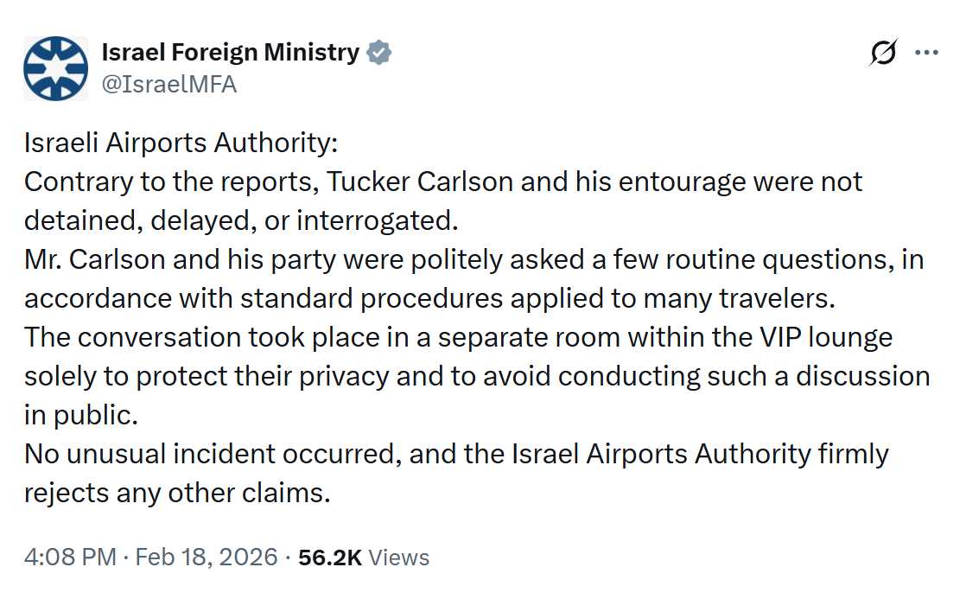Image resolution: width=966 pixels, height=599 pixels.
Task: View the 56.2K view count analytics
Action: (329, 558)
